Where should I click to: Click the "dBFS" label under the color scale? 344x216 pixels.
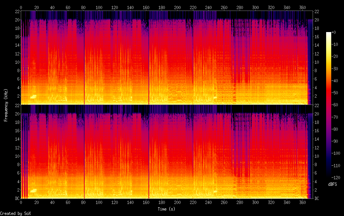pyautogui.click(x=332, y=184)
